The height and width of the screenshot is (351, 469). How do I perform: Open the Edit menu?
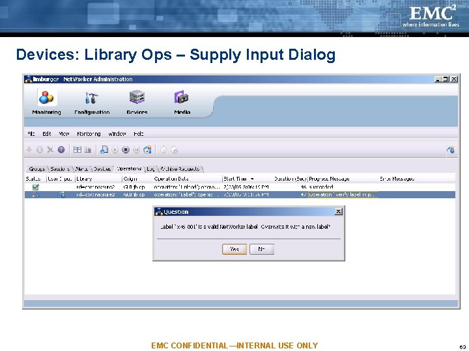47,134
